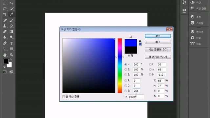Cancel the color picker with 취소
210x118 pixels.
pyautogui.click(x=158, y=42)
